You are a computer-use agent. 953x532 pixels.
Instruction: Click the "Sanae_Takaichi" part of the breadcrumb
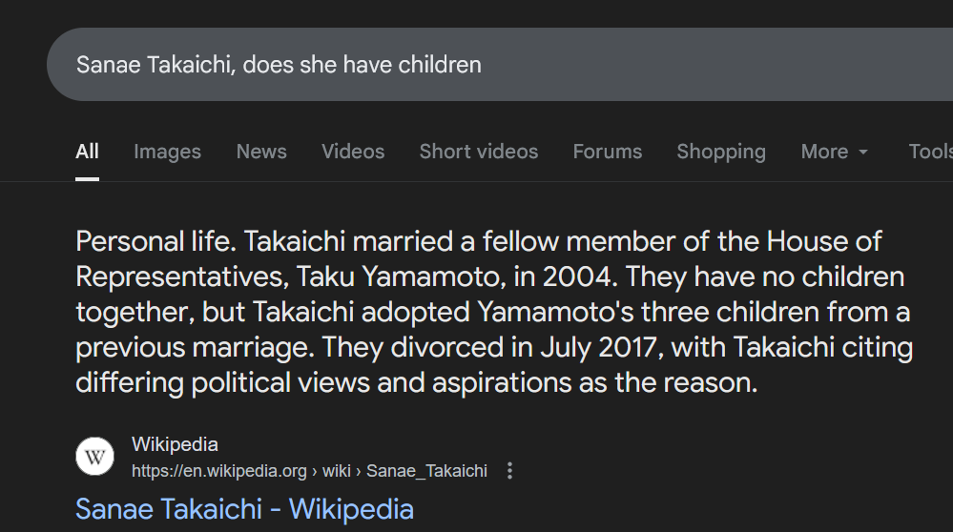(x=426, y=471)
